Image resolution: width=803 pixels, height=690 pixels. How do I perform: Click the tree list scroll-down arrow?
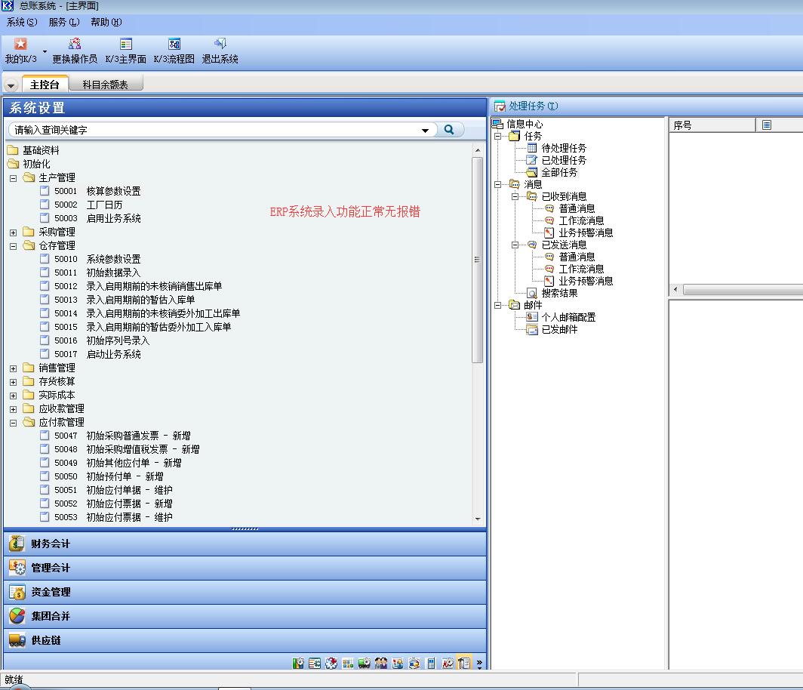tap(478, 519)
